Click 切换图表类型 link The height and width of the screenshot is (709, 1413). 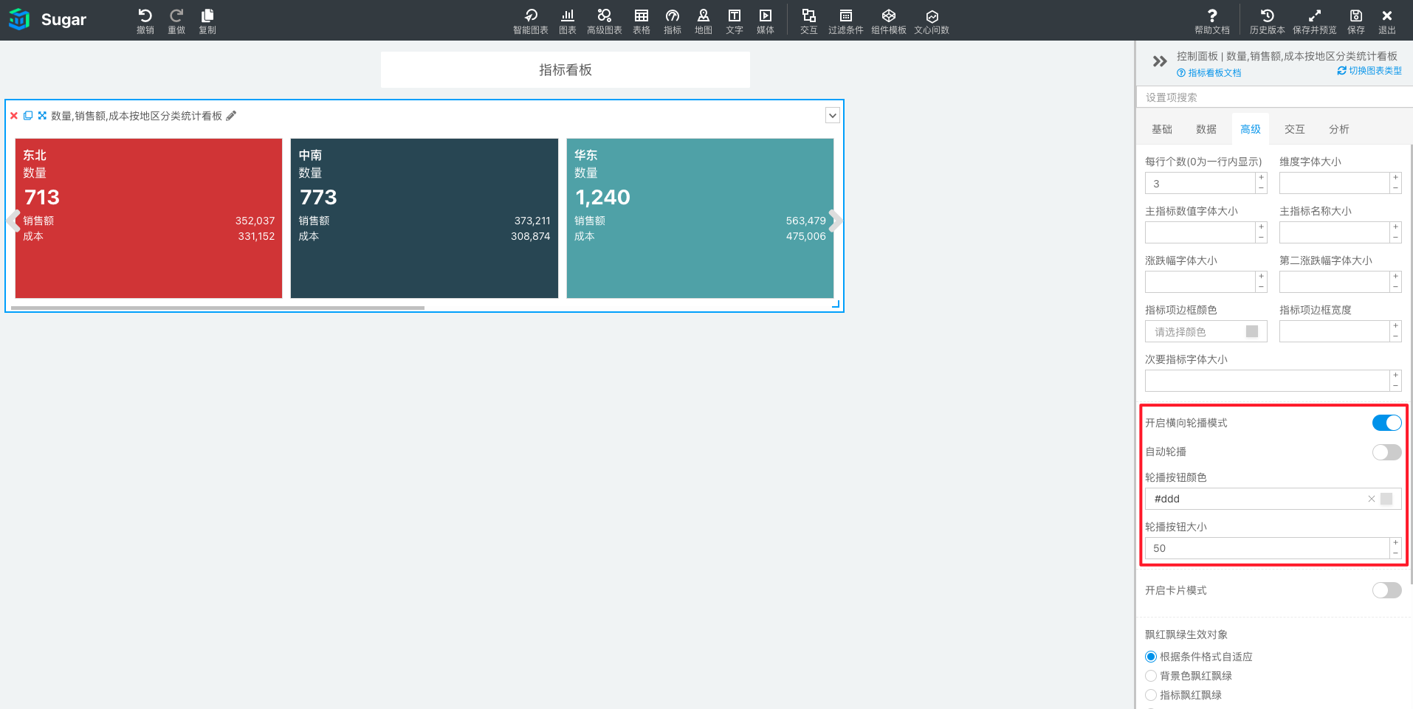(1369, 71)
